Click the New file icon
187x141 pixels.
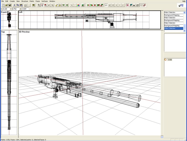[3, 5]
